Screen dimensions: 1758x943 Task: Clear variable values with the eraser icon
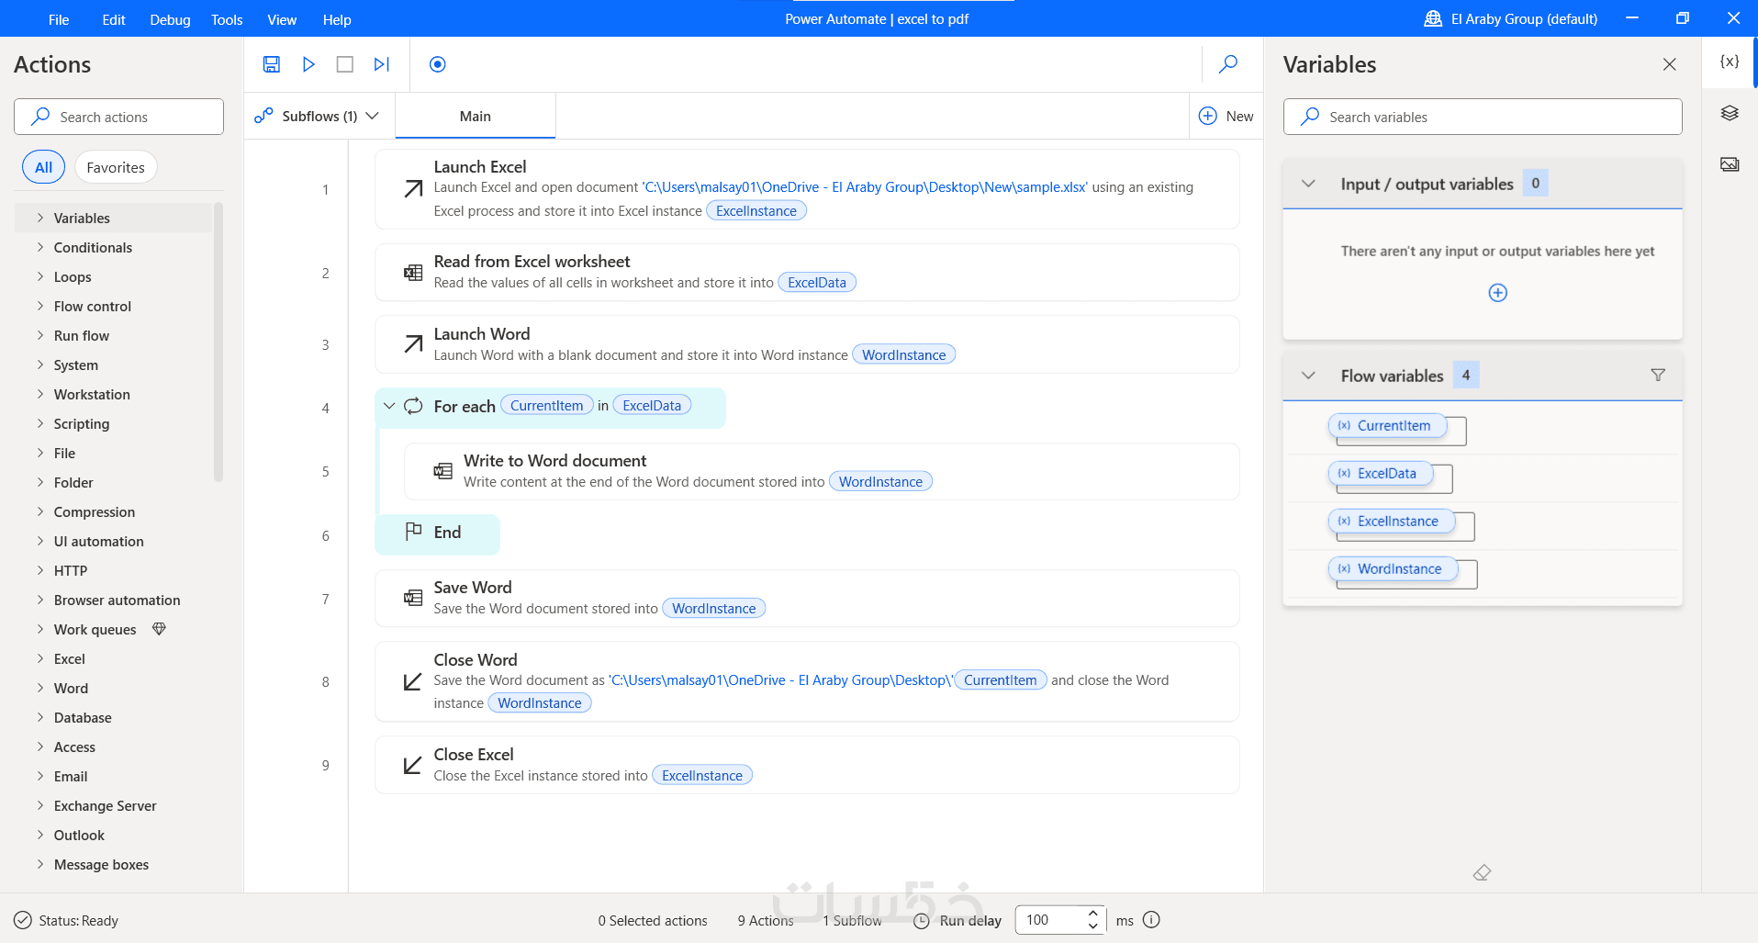tap(1482, 872)
